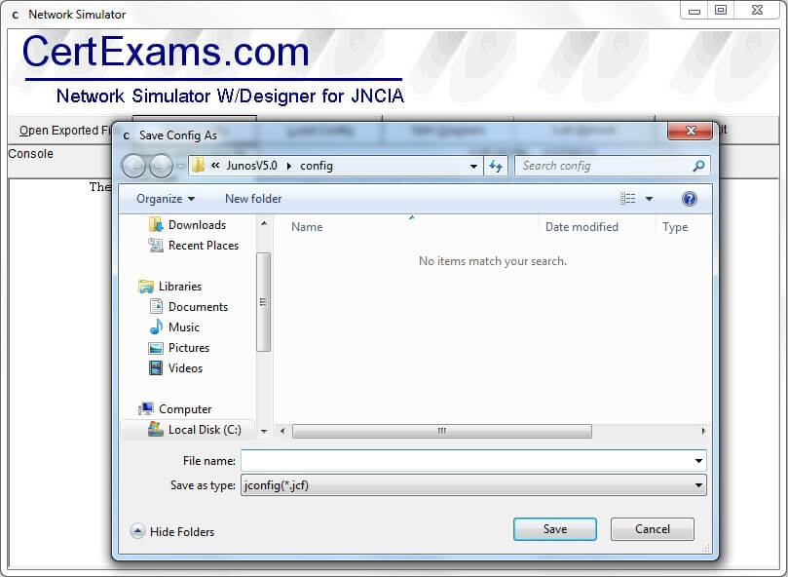Viewport: 788px width, 577px height.
Task: Click the Refresh button next to address bar
Action: click(x=496, y=166)
